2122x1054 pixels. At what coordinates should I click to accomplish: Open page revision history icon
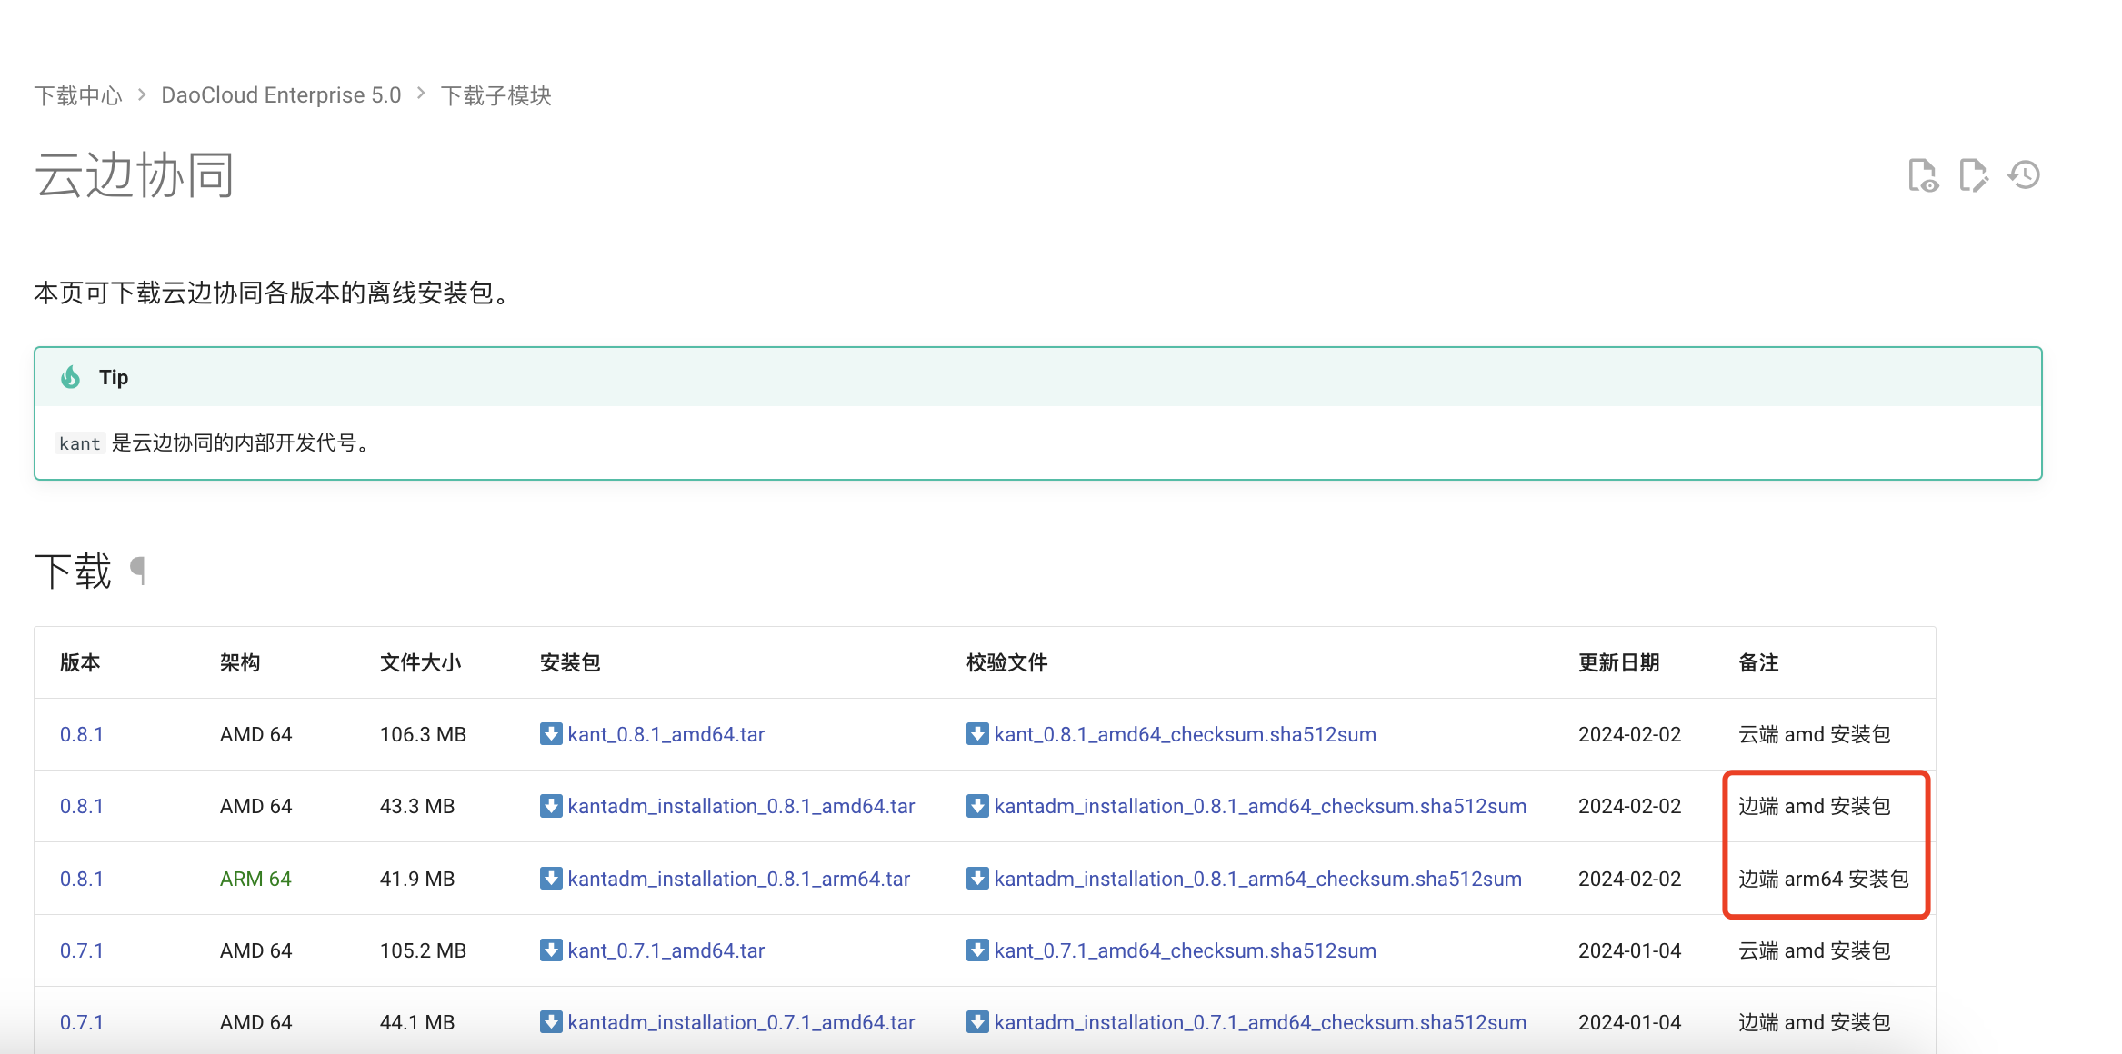click(2024, 175)
